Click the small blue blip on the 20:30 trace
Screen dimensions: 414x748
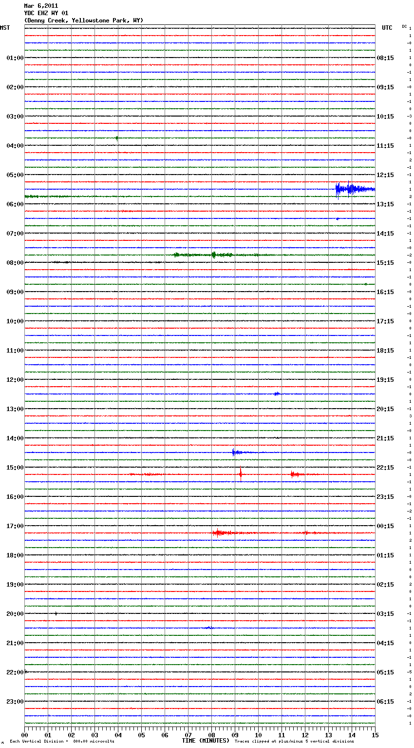[x=208, y=628]
